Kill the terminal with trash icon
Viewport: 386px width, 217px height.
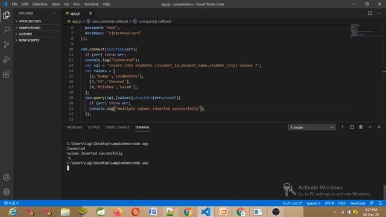coord(361,127)
